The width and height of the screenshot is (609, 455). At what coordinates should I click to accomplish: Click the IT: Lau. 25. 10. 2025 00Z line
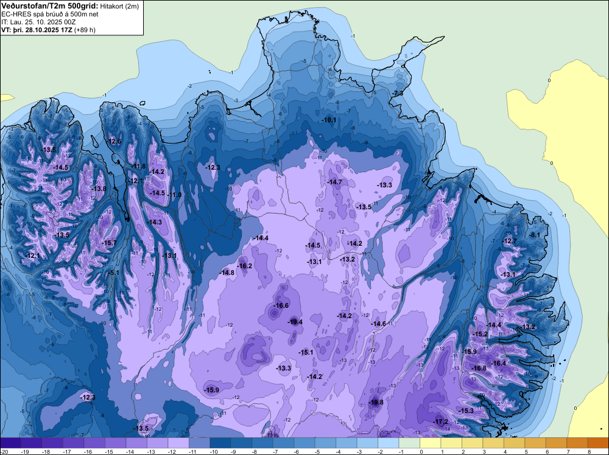click(38, 22)
